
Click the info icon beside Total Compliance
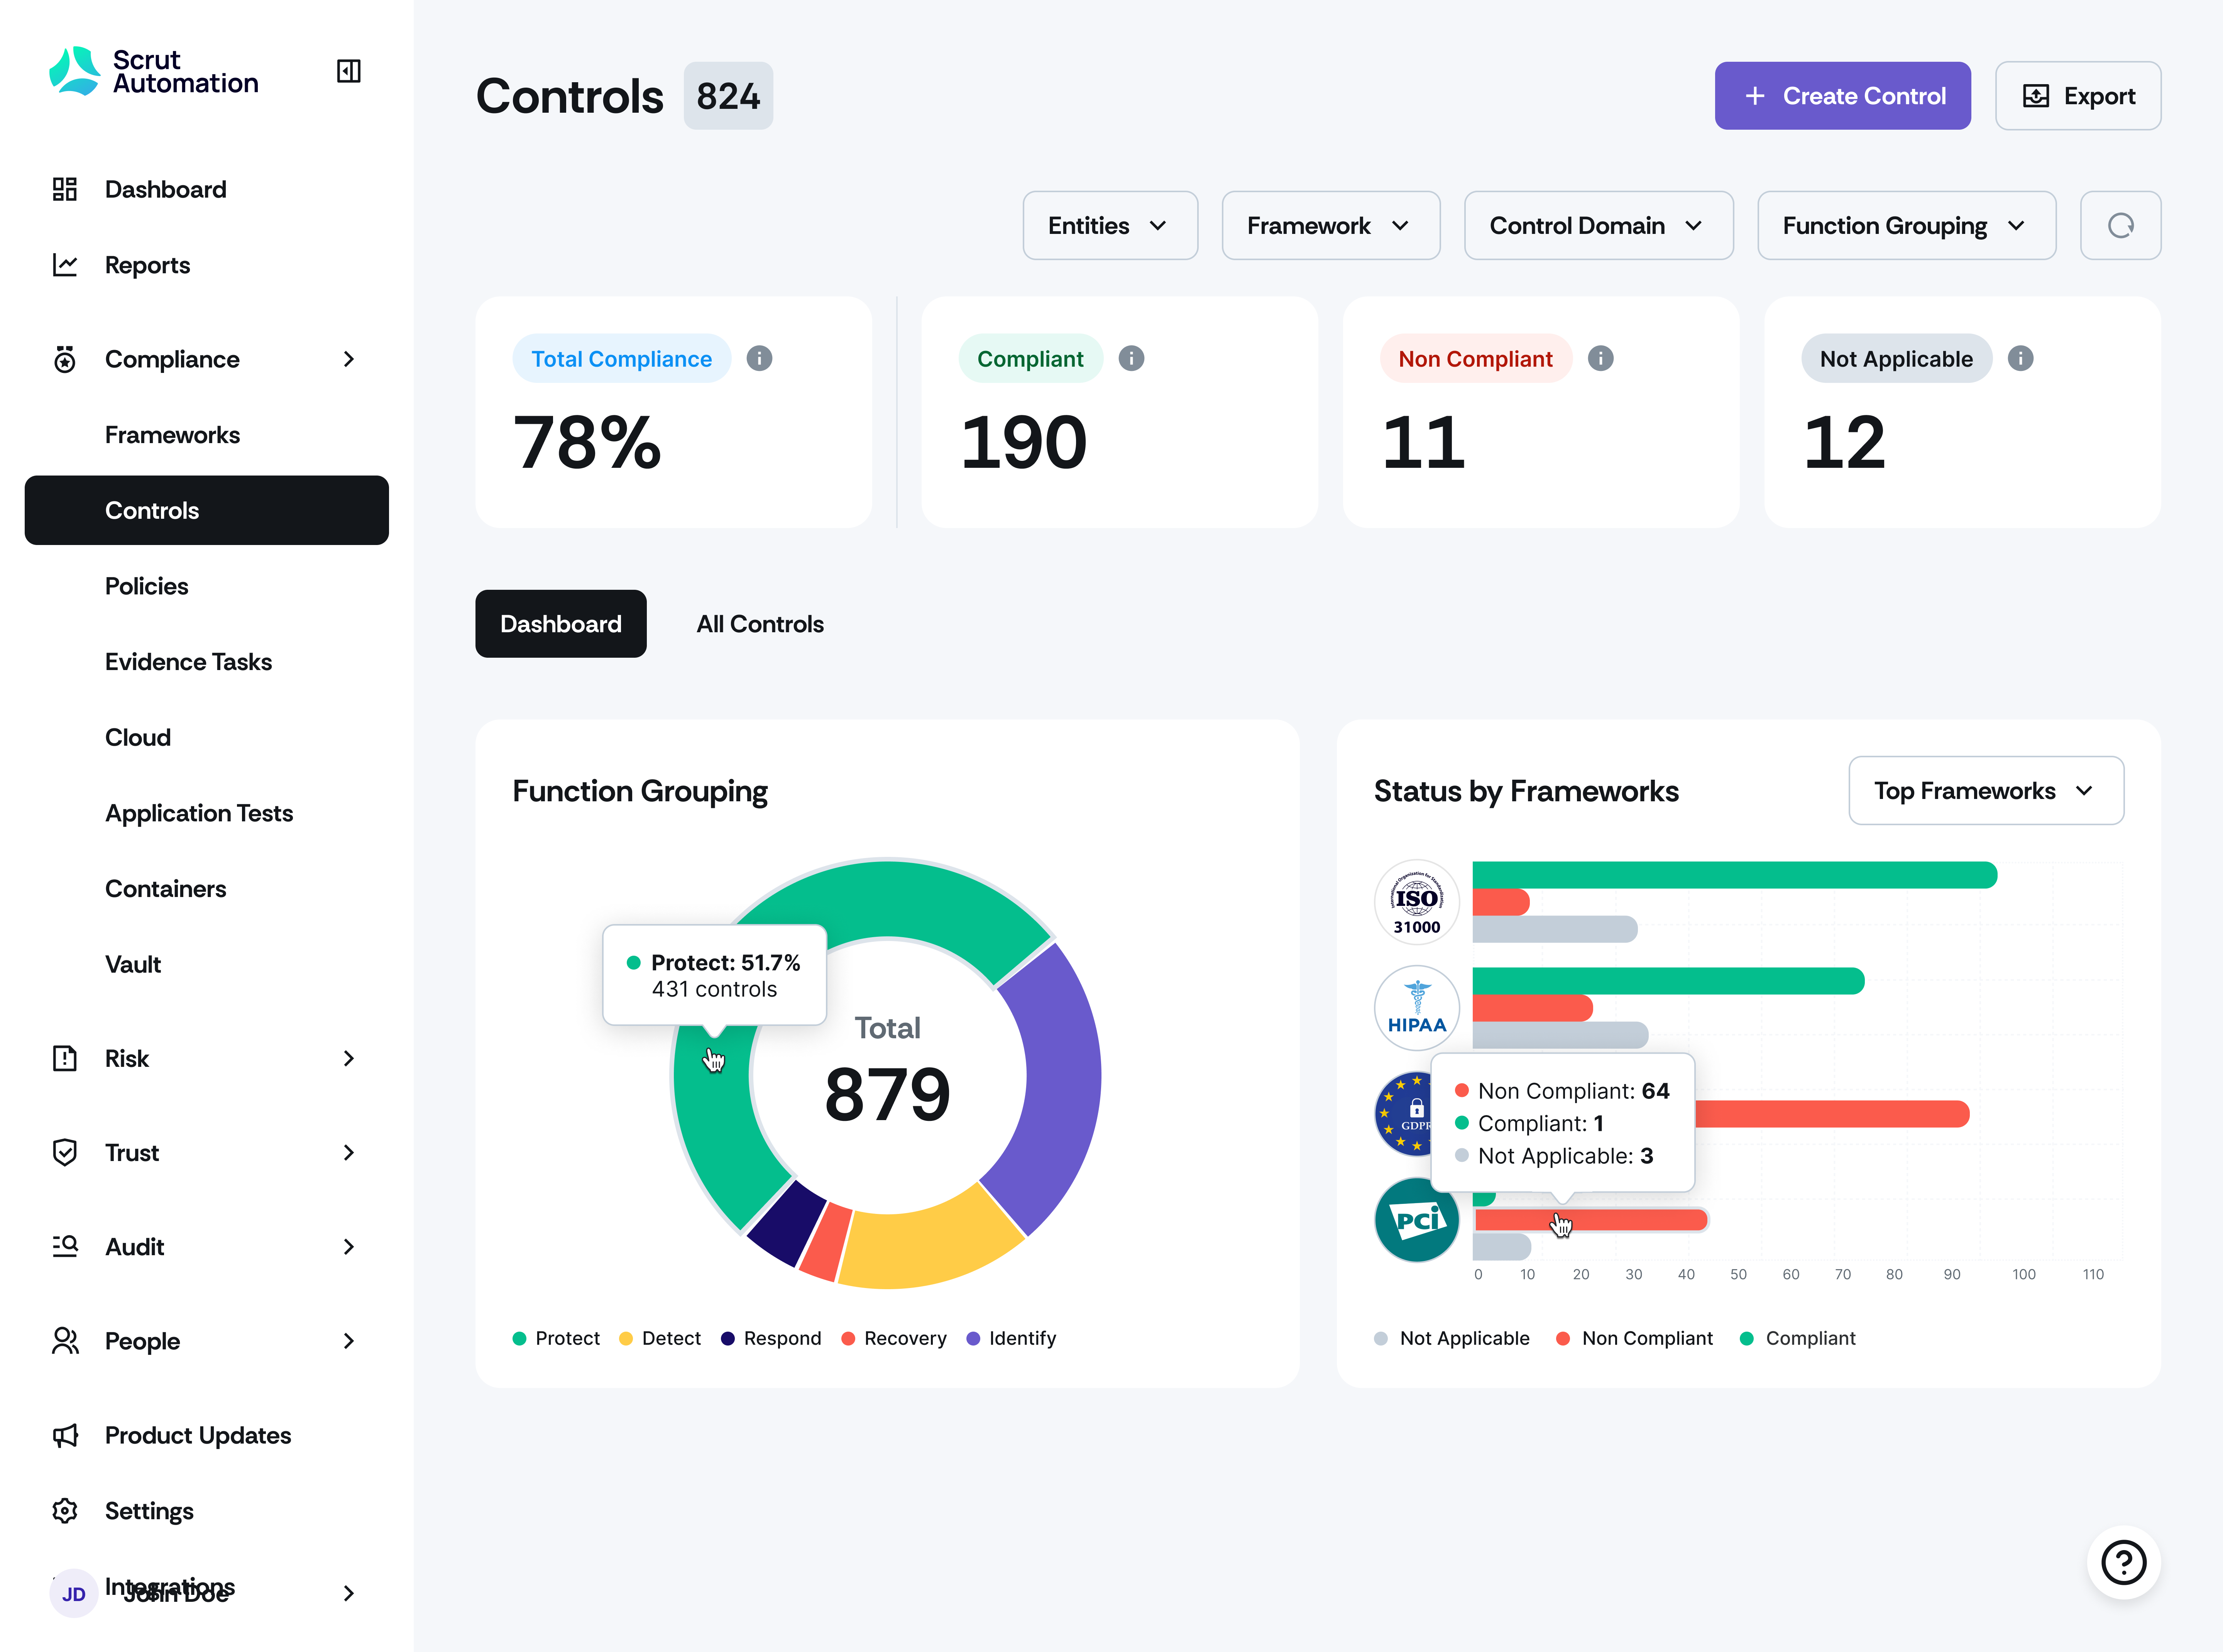tap(759, 358)
